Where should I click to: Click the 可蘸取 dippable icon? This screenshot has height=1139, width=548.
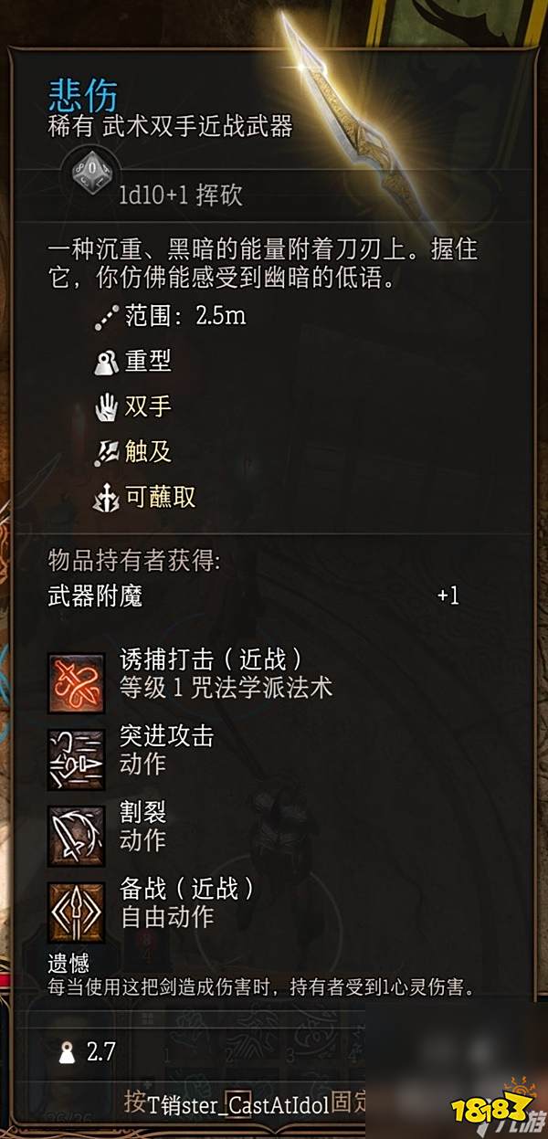pyautogui.click(x=106, y=498)
